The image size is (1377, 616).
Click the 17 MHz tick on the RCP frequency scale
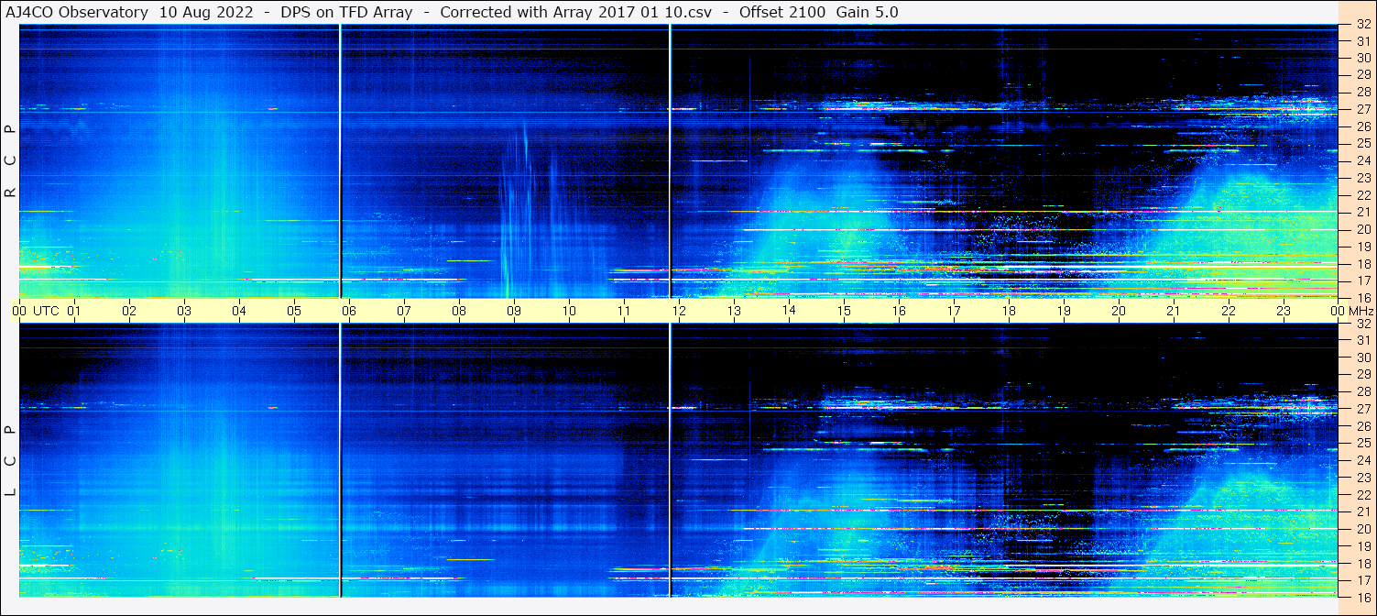click(1362, 280)
